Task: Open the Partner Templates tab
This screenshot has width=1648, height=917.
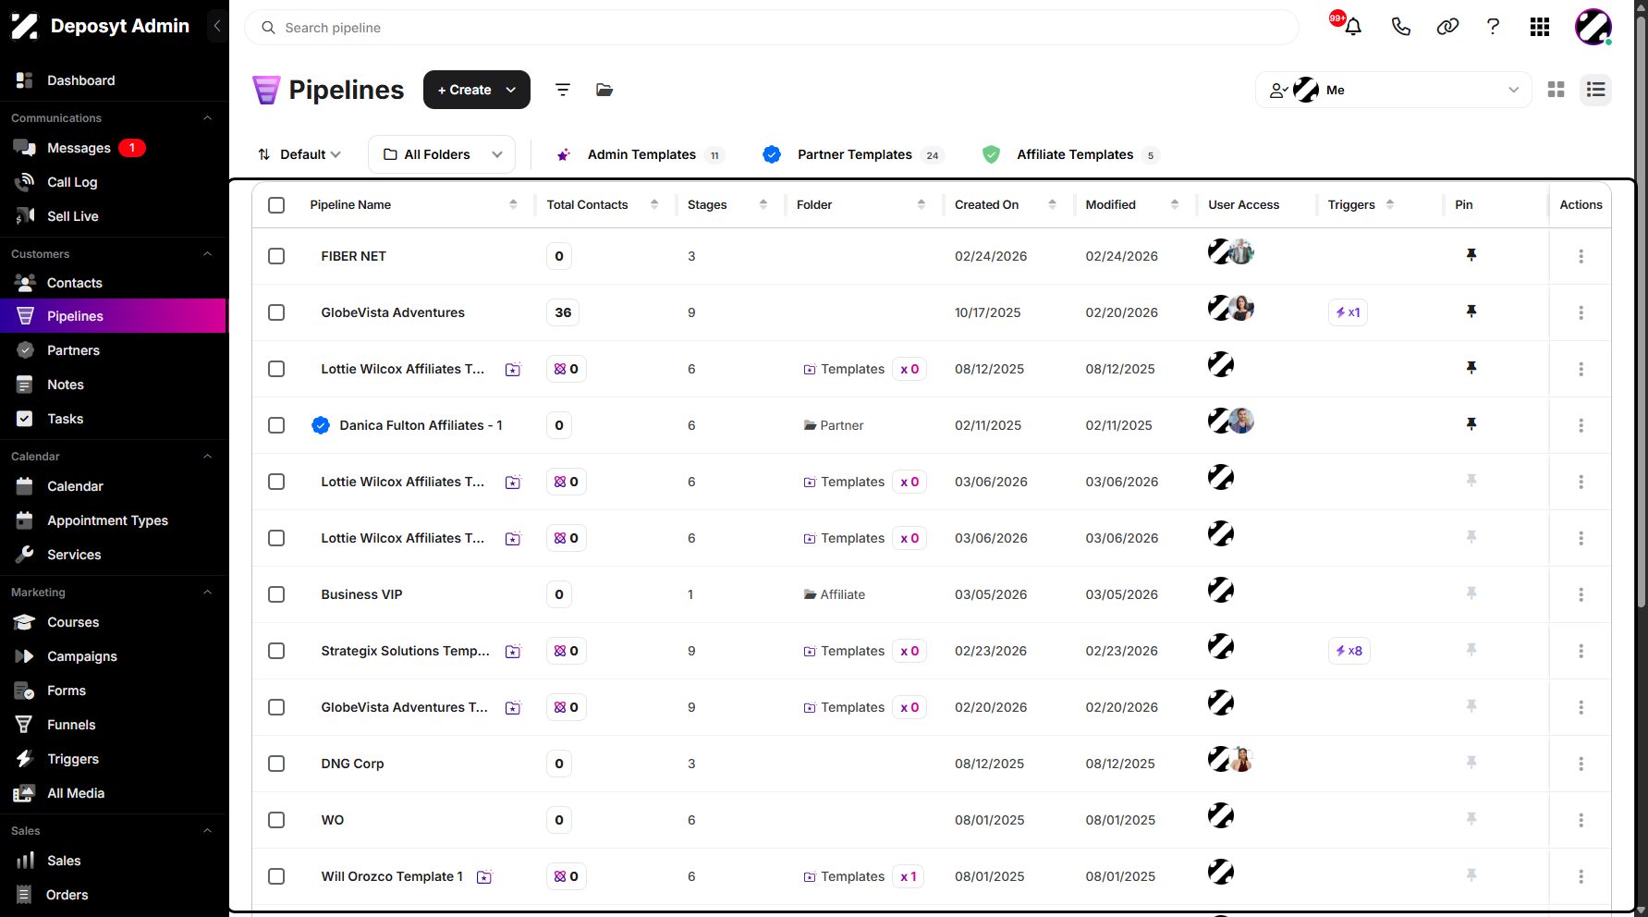Action: pos(853,154)
